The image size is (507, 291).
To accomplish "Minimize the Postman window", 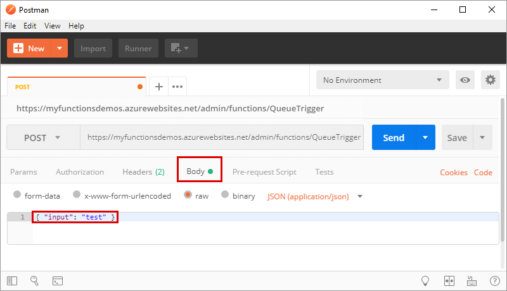I will pyautogui.click(x=434, y=9).
